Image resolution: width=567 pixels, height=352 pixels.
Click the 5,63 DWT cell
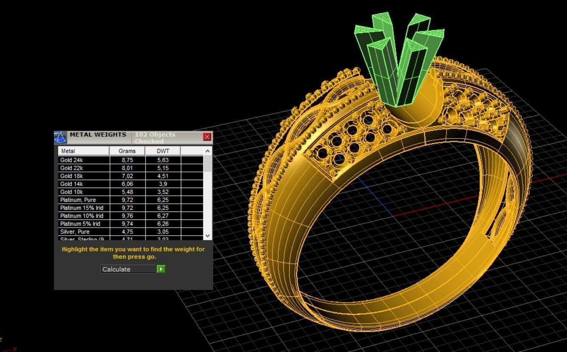[163, 160]
